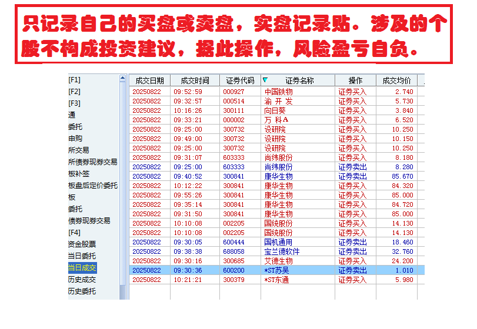Select the 国机通用 security name

click(278, 243)
